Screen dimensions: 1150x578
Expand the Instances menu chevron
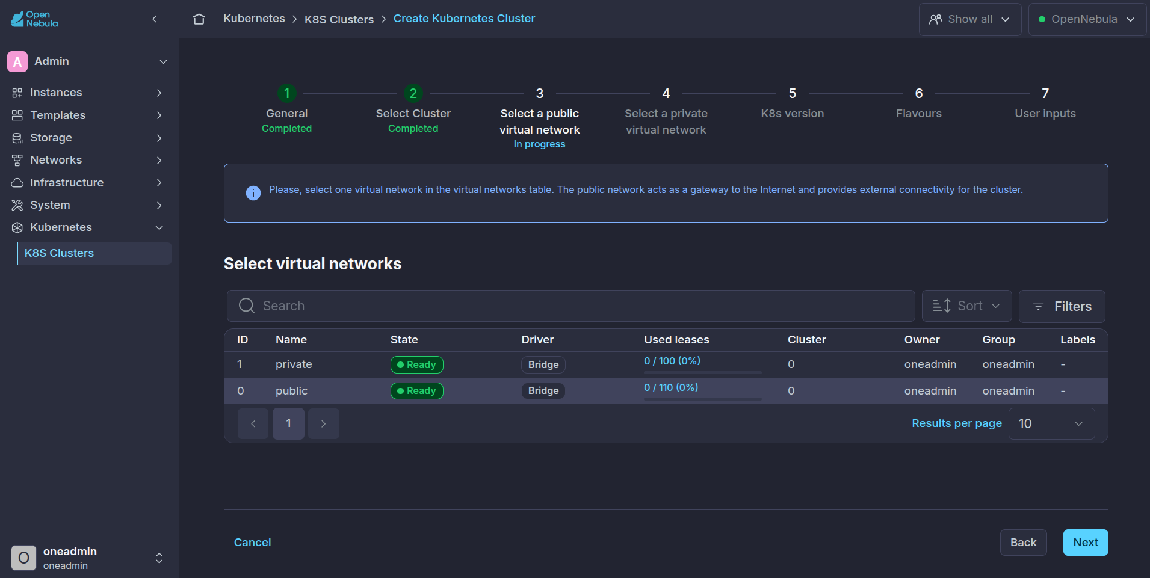pyautogui.click(x=159, y=93)
